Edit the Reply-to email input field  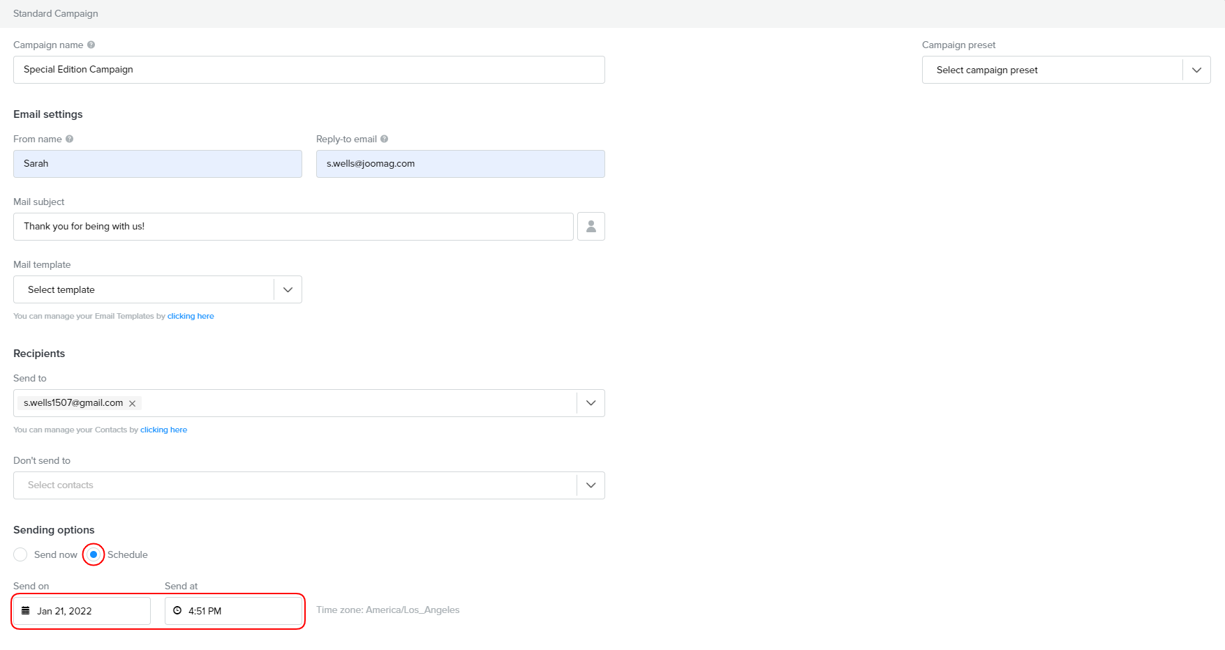point(460,164)
